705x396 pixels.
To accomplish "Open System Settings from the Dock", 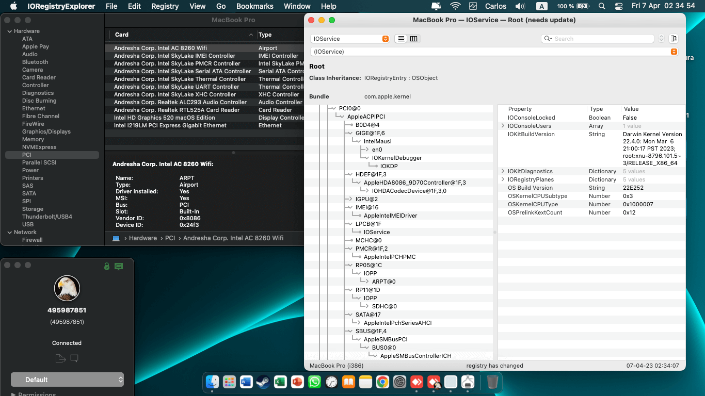I will point(400,382).
